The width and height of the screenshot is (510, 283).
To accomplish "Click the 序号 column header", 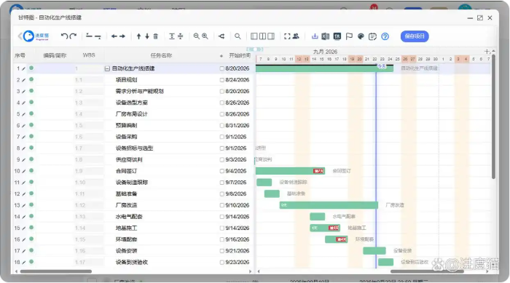I will click(20, 55).
